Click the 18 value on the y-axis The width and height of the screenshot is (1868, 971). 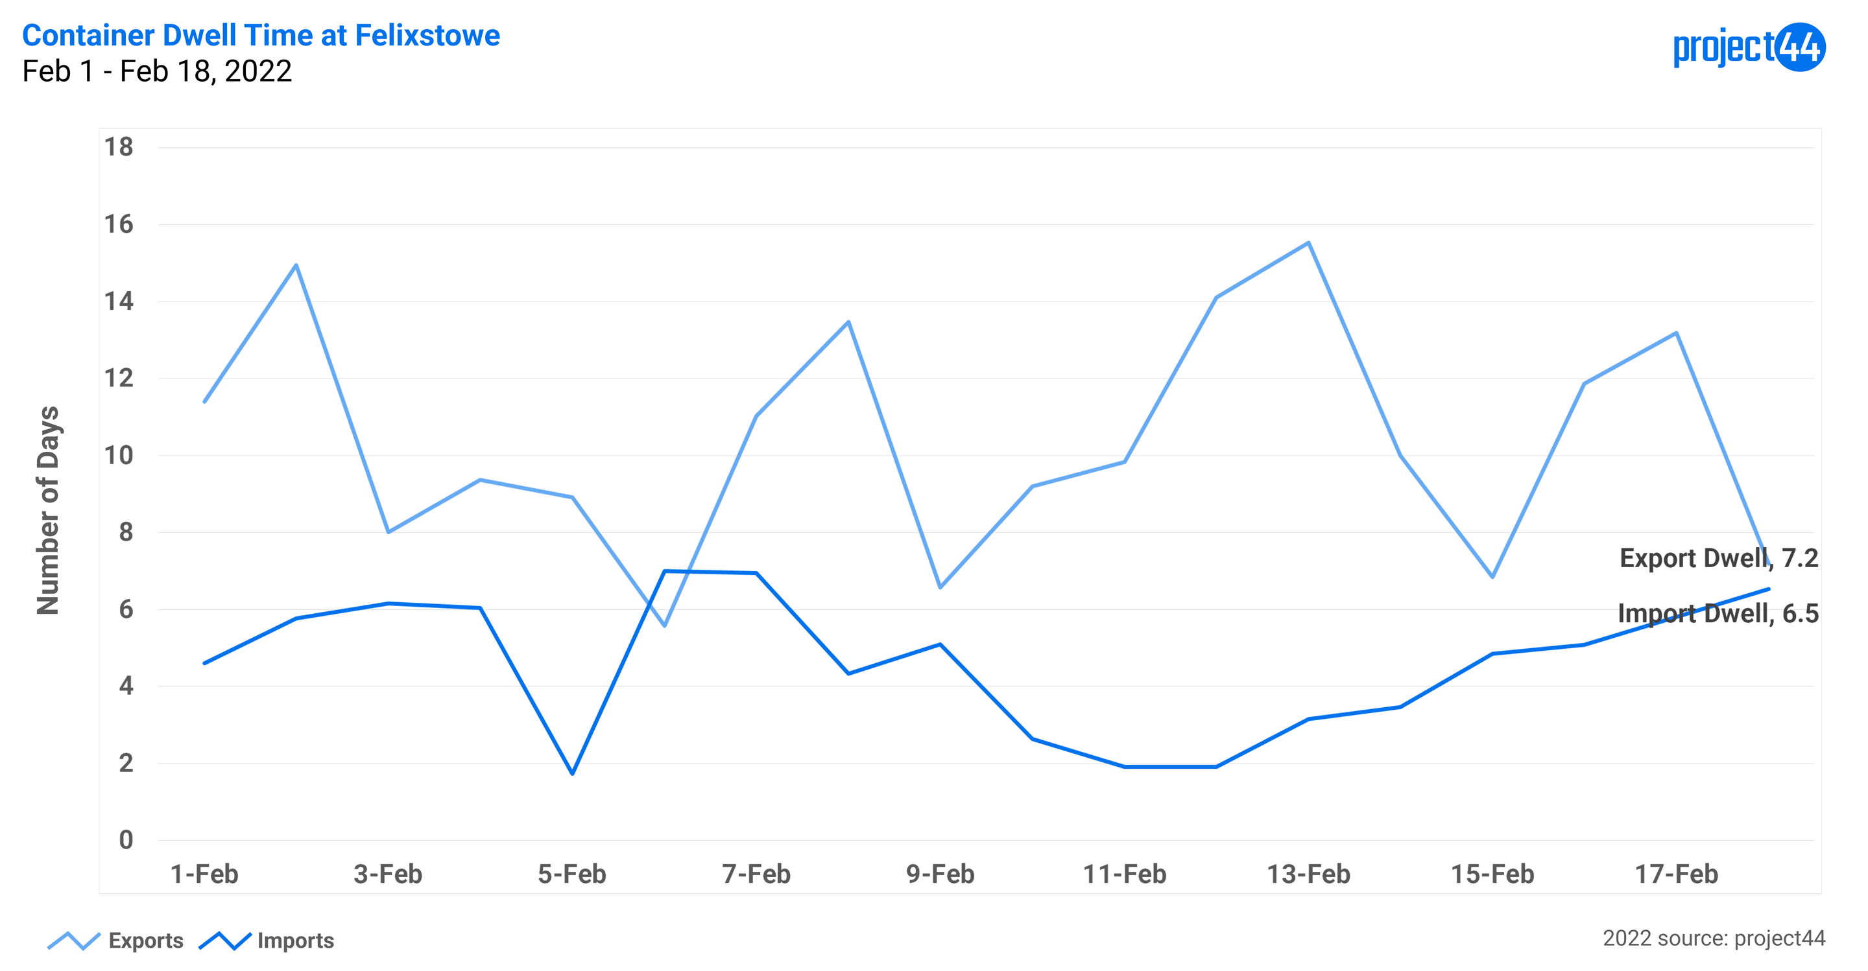point(119,147)
